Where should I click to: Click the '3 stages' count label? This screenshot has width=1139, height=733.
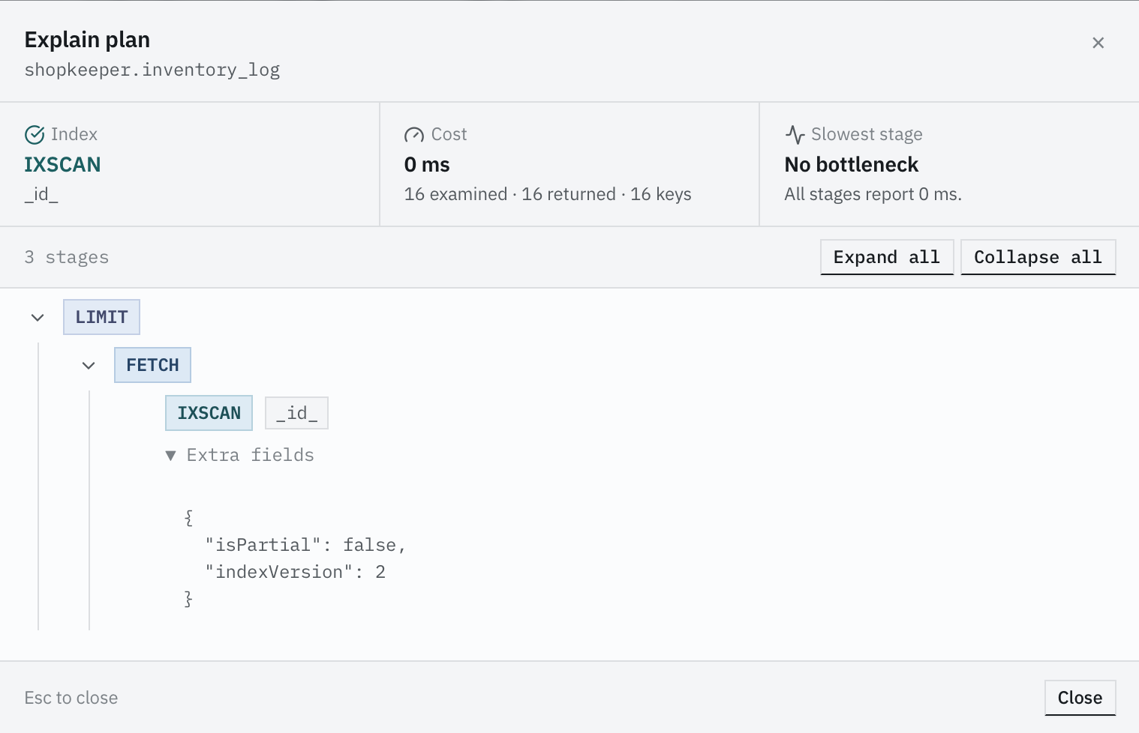click(x=67, y=257)
